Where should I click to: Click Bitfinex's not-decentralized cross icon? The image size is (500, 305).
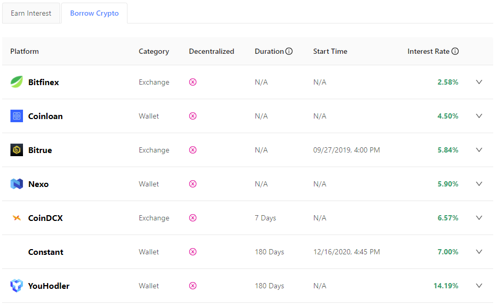[193, 82]
